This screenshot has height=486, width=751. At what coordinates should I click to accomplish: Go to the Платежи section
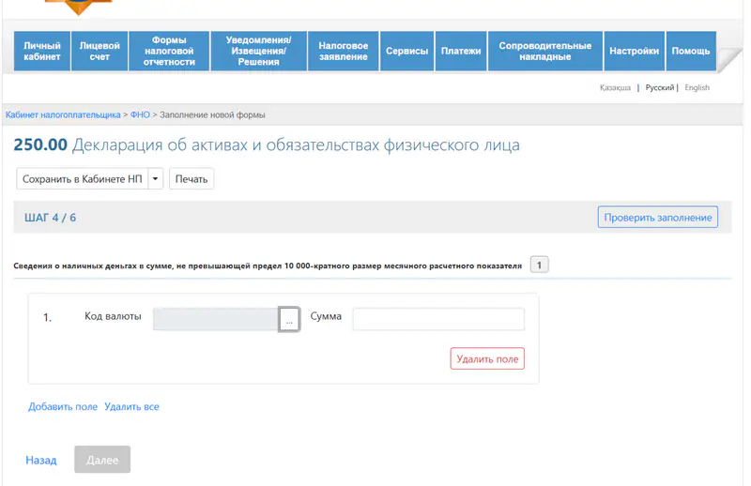pyautogui.click(x=461, y=52)
